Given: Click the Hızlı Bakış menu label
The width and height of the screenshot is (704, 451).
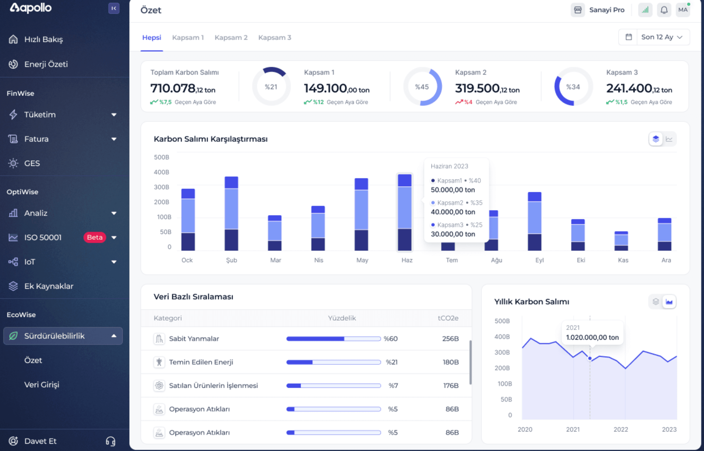Looking at the screenshot, I should 44,39.
